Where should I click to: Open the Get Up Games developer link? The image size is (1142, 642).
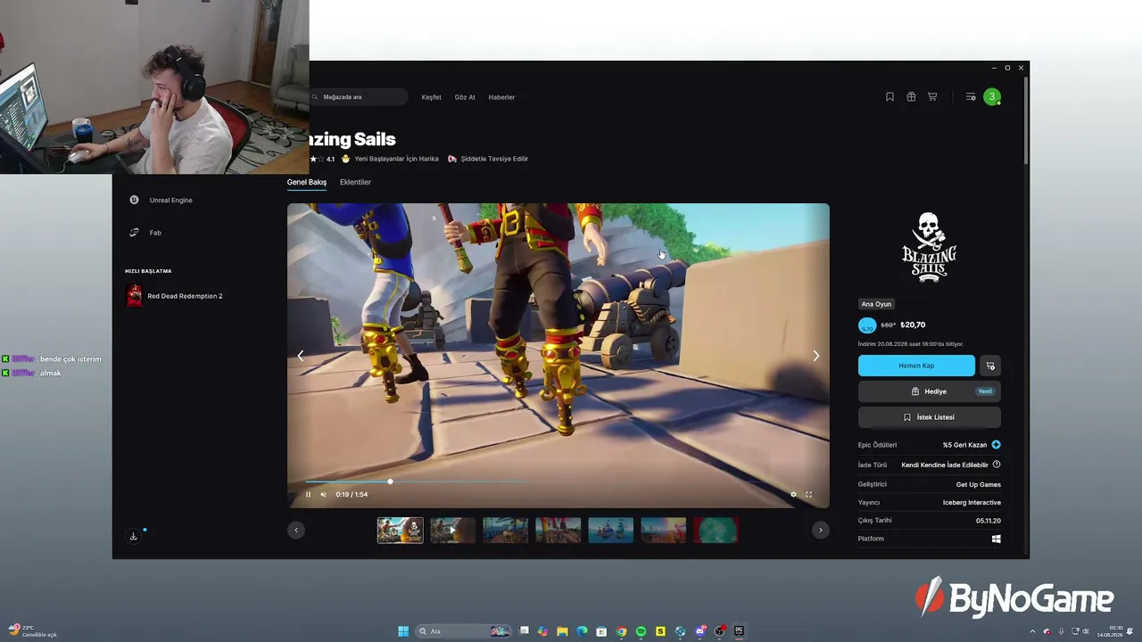(979, 484)
